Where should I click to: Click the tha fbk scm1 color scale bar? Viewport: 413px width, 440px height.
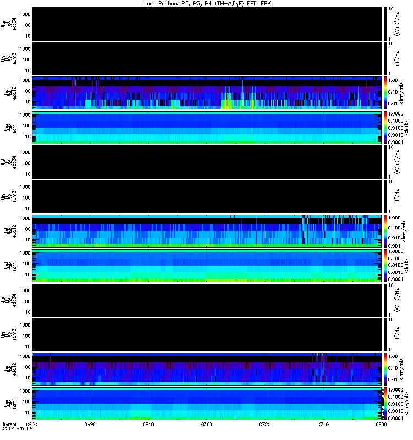click(385, 128)
